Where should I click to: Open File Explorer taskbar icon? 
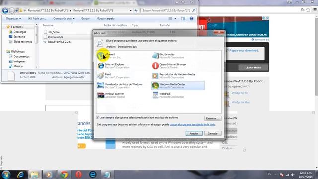[34, 175]
